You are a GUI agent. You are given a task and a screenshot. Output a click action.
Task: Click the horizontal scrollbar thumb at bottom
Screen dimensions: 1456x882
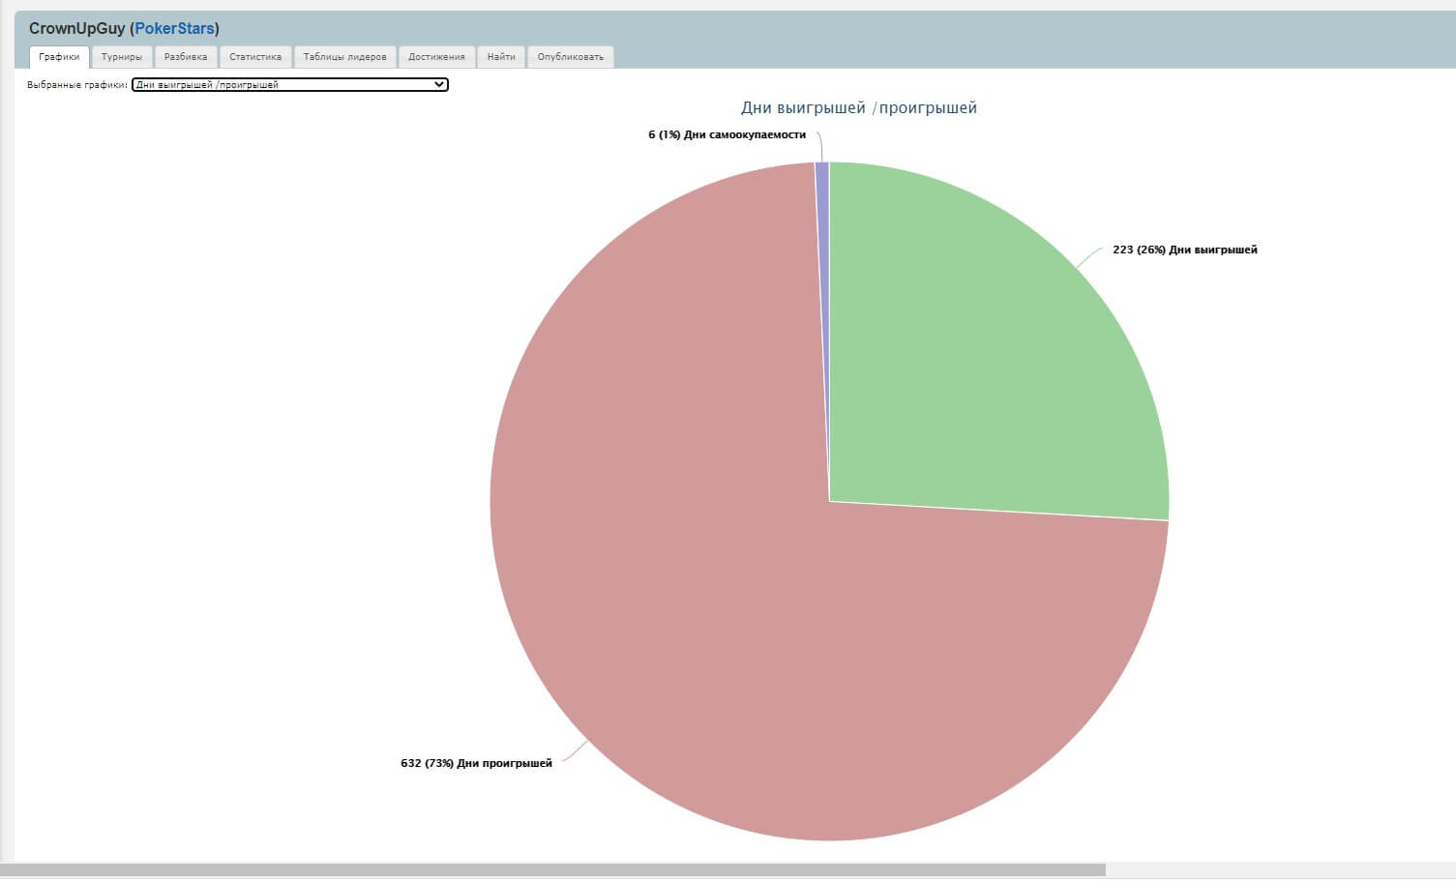coord(551,870)
